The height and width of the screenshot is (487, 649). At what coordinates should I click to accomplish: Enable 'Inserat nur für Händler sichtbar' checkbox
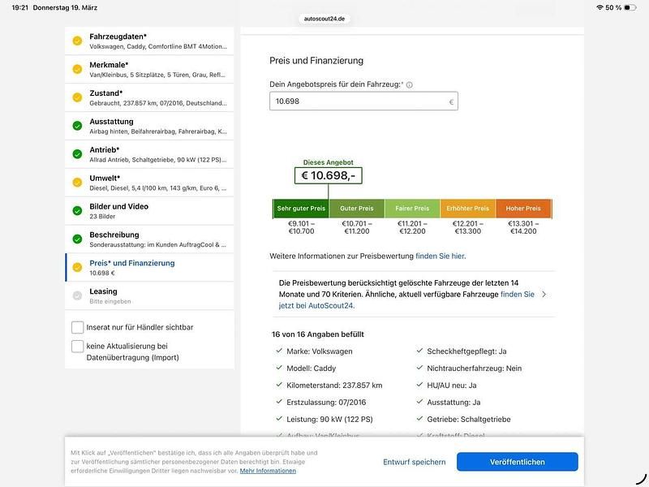(x=78, y=327)
